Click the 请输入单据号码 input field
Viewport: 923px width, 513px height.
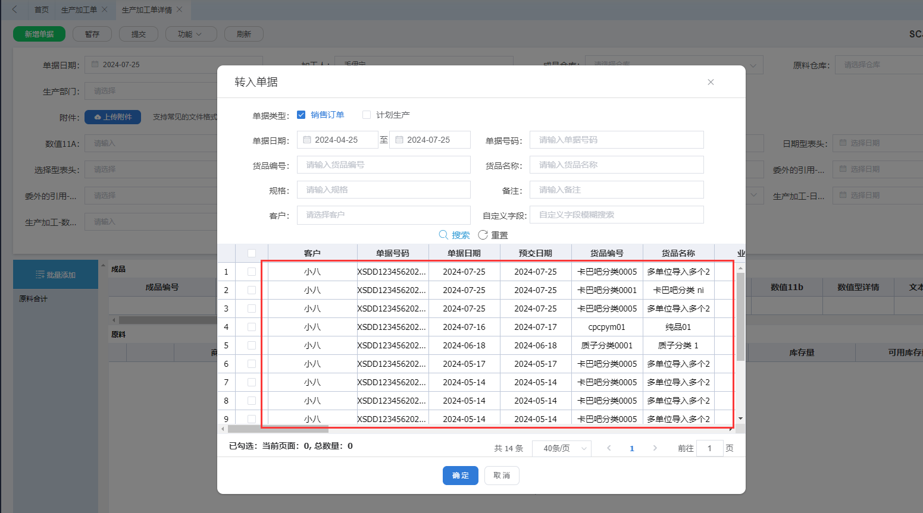point(617,140)
